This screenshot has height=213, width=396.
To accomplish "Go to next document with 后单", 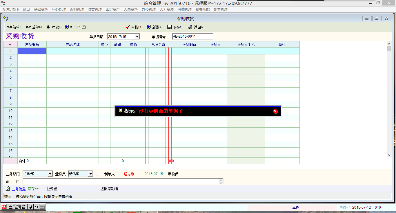I will tap(34, 27).
